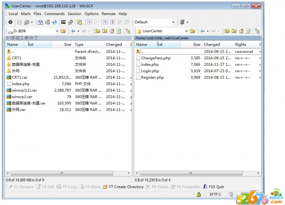The width and height of the screenshot is (285, 205).
Task: Click the remote panel horizontal scrollbar
Action: 191,173
